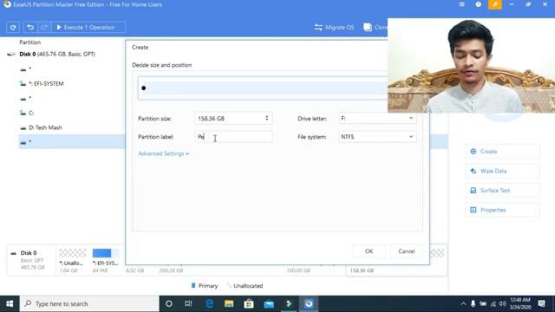Open the network tray icon

(493, 304)
